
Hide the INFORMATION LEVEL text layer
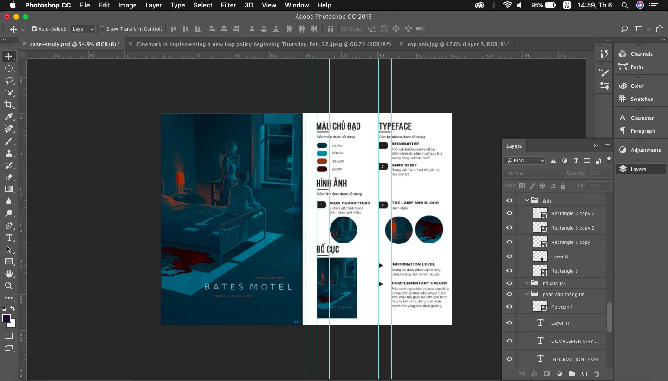(509, 359)
